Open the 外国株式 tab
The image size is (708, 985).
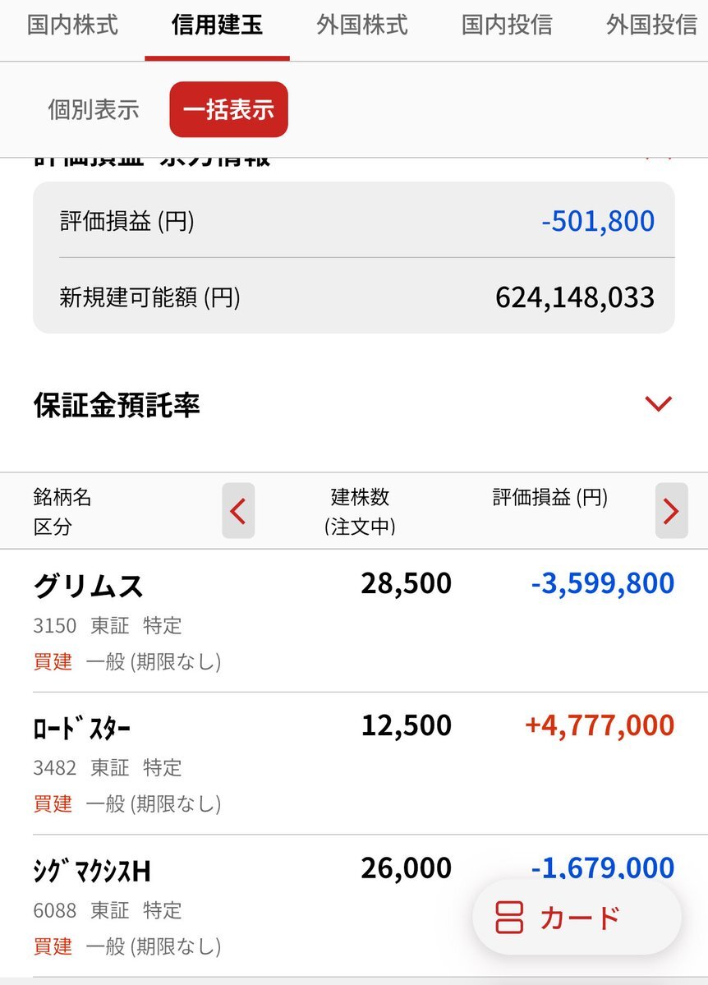tap(362, 25)
